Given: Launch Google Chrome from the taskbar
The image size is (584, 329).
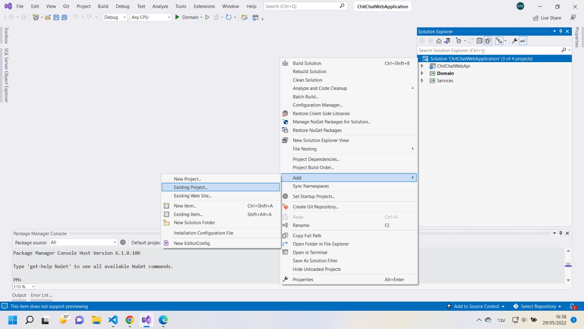Looking at the screenshot, I should pos(130,320).
